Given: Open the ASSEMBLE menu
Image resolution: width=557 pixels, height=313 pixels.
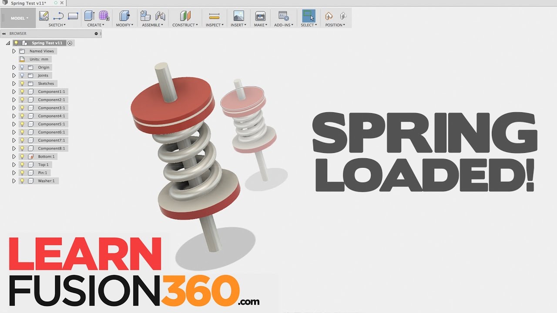Looking at the screenshot, I should click(x=152, y=25).
